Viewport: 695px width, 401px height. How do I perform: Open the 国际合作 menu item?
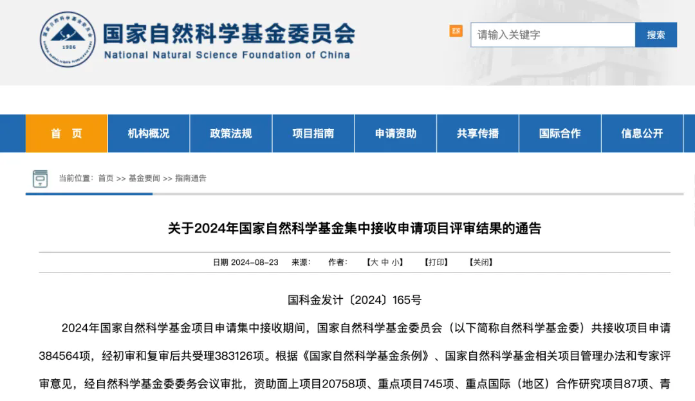560,134
